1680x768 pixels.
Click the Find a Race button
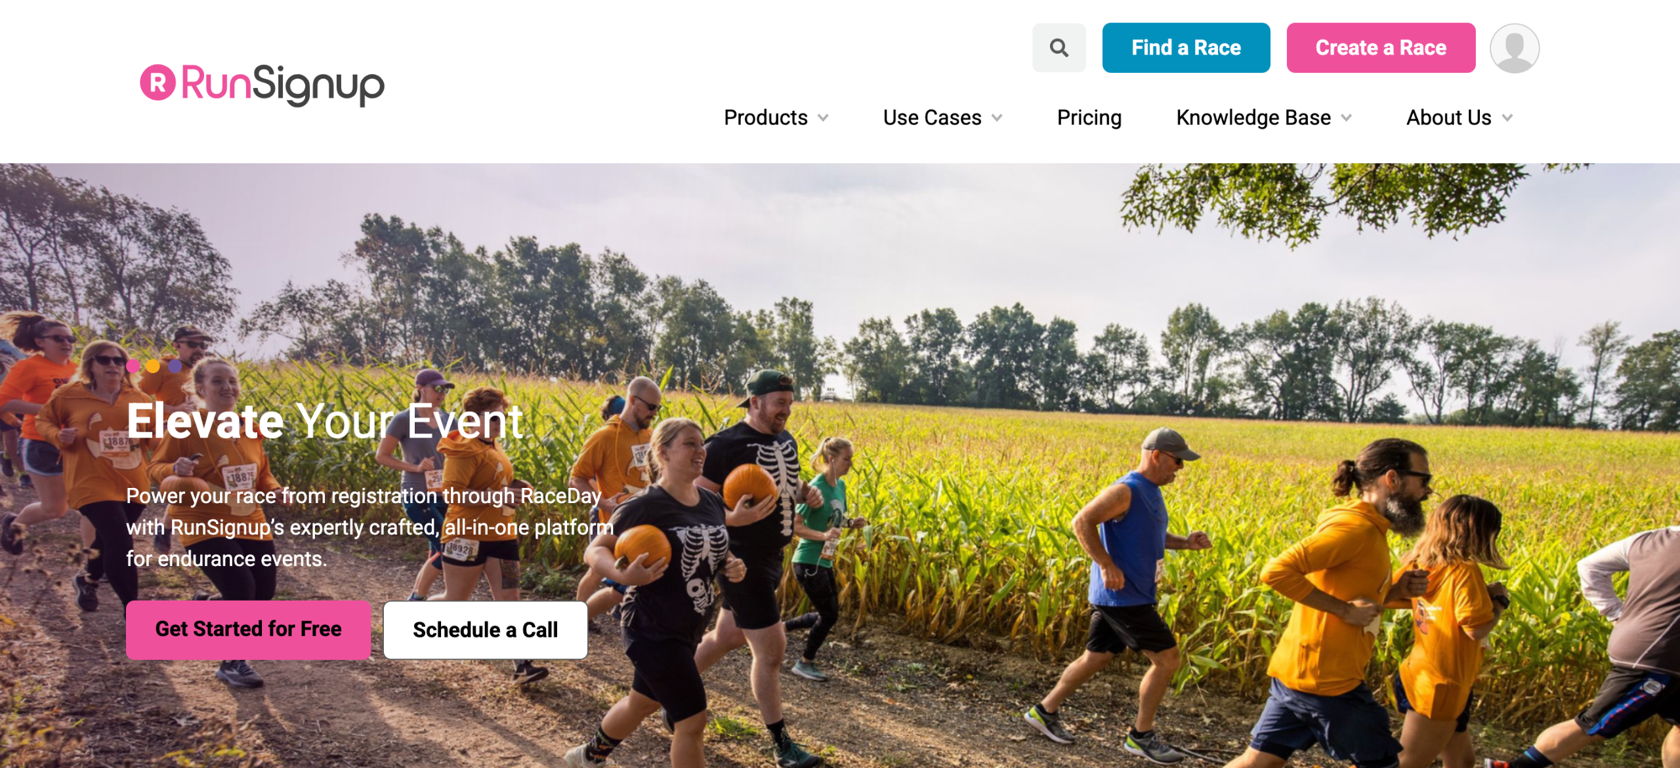pos(1186,48)
